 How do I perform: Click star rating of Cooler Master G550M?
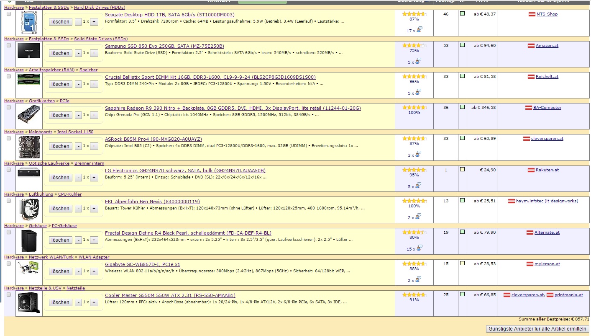(x=414, y=295)
